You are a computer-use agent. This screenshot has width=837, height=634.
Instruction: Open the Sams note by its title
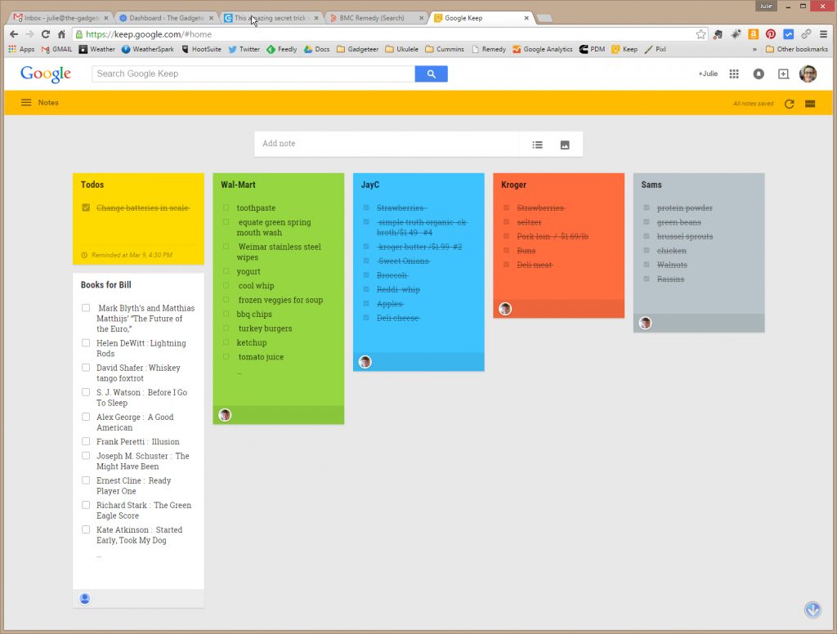click(x=651, y=185)
